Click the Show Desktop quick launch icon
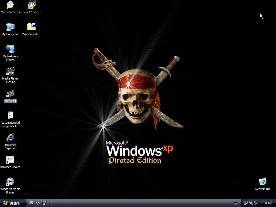Viewport: 276px width, 207px height. 31,203
